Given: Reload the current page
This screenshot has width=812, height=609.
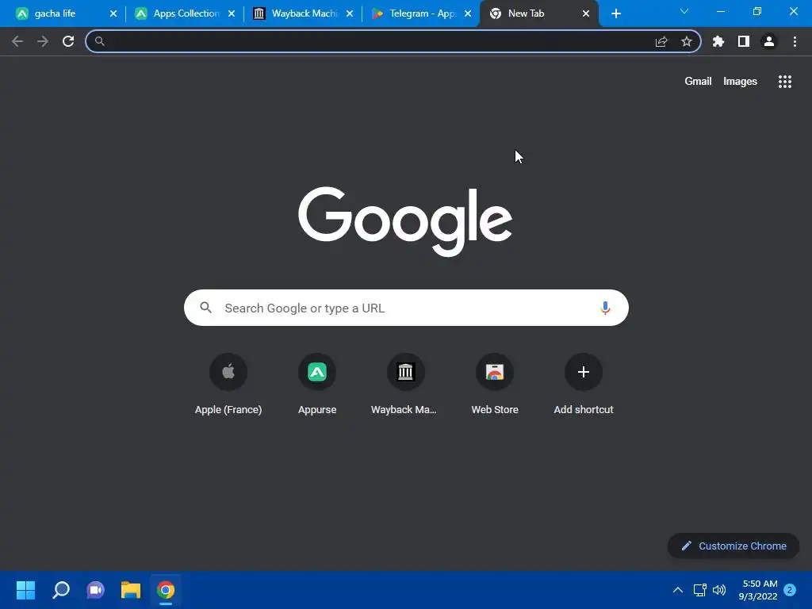Looking at the screenshot, I should (x=68, y=41).
